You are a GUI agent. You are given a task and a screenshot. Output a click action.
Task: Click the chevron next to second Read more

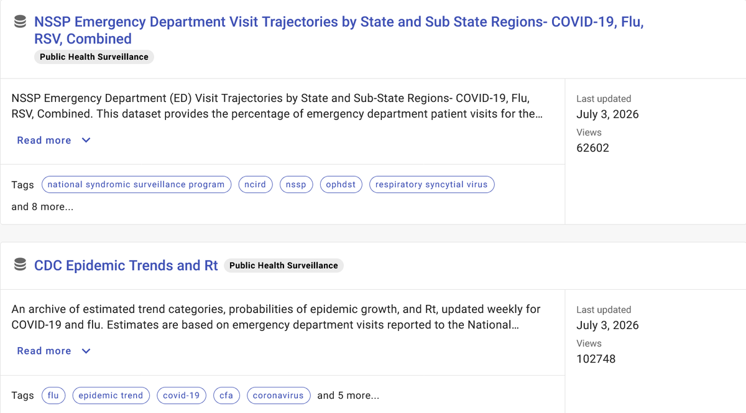click(86, 351)
